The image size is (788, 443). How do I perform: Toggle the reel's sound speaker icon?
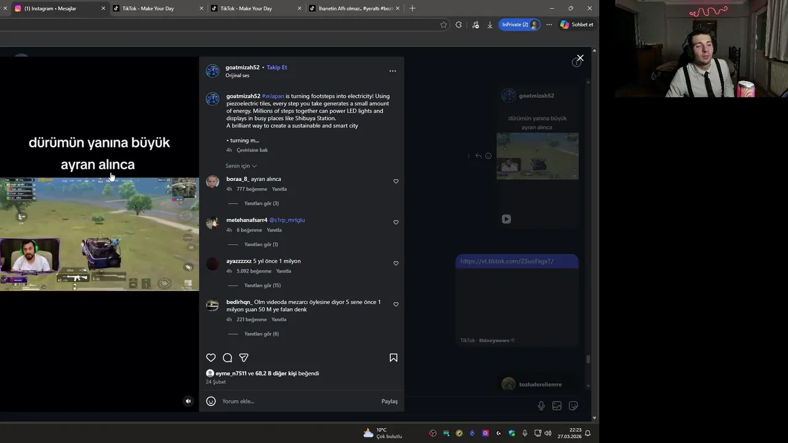tap(188, 401)
